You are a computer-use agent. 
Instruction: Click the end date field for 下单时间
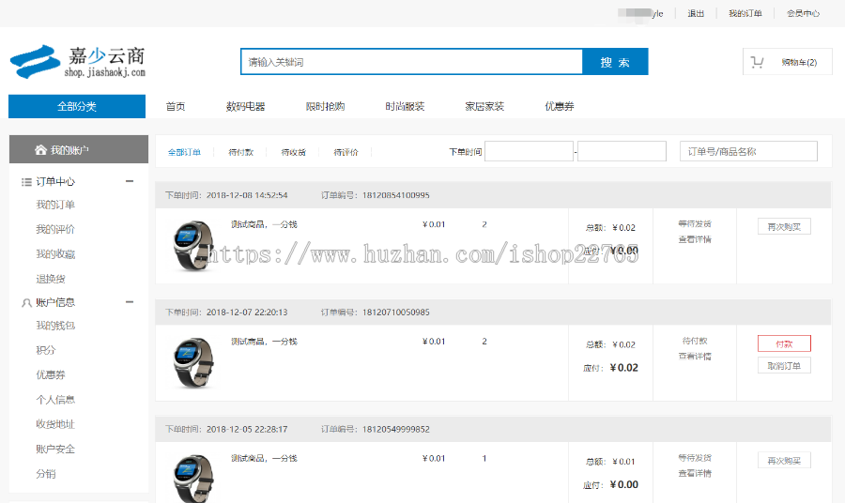coord(622,151)
